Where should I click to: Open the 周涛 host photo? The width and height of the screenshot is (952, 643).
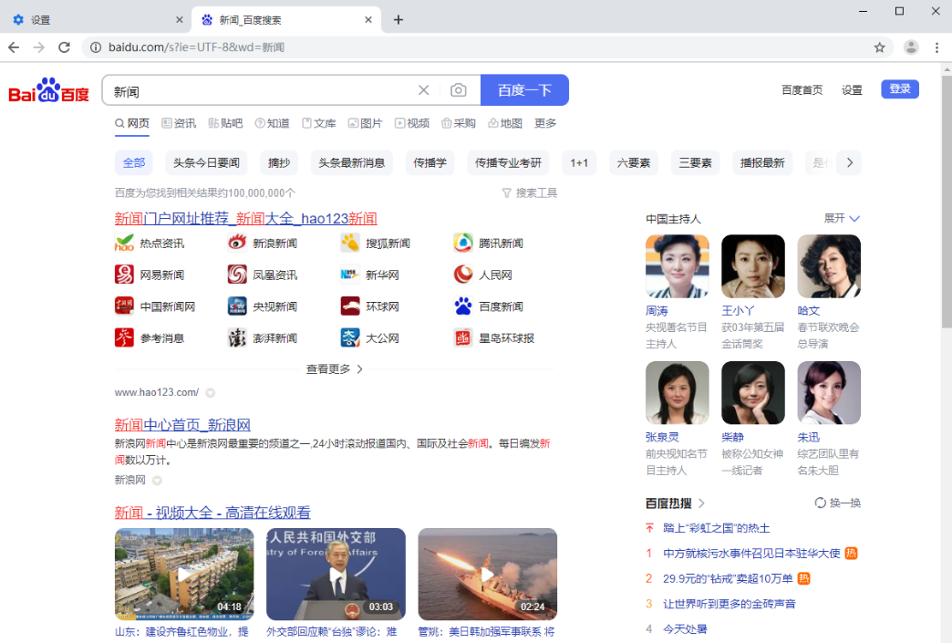677,266
